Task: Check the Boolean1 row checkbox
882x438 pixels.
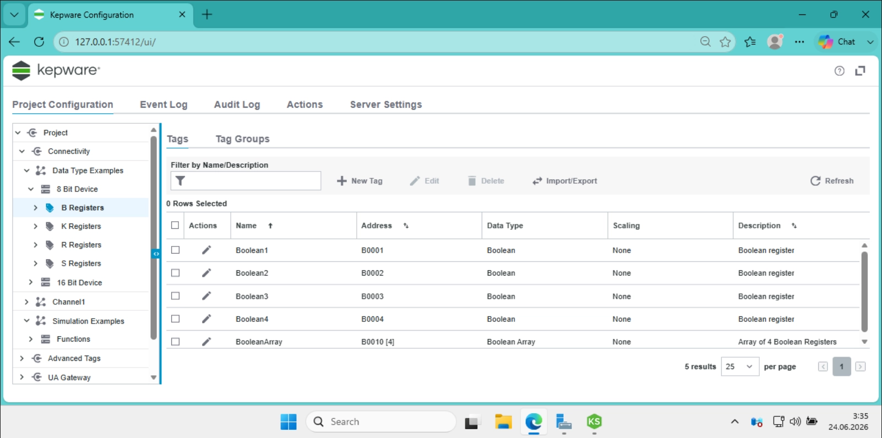Action: click(x=175, y=250)
